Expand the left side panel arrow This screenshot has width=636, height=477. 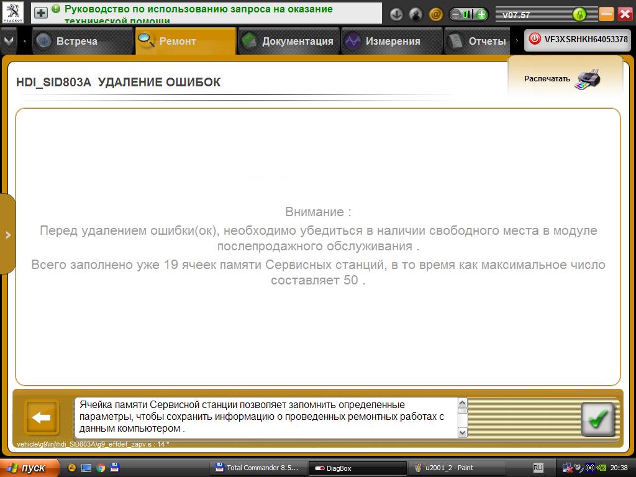pyautogui.click(x=7, y=235)
